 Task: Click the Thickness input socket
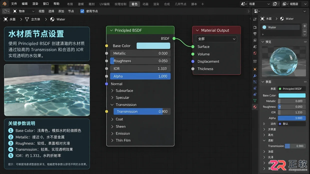coord(193,69)
